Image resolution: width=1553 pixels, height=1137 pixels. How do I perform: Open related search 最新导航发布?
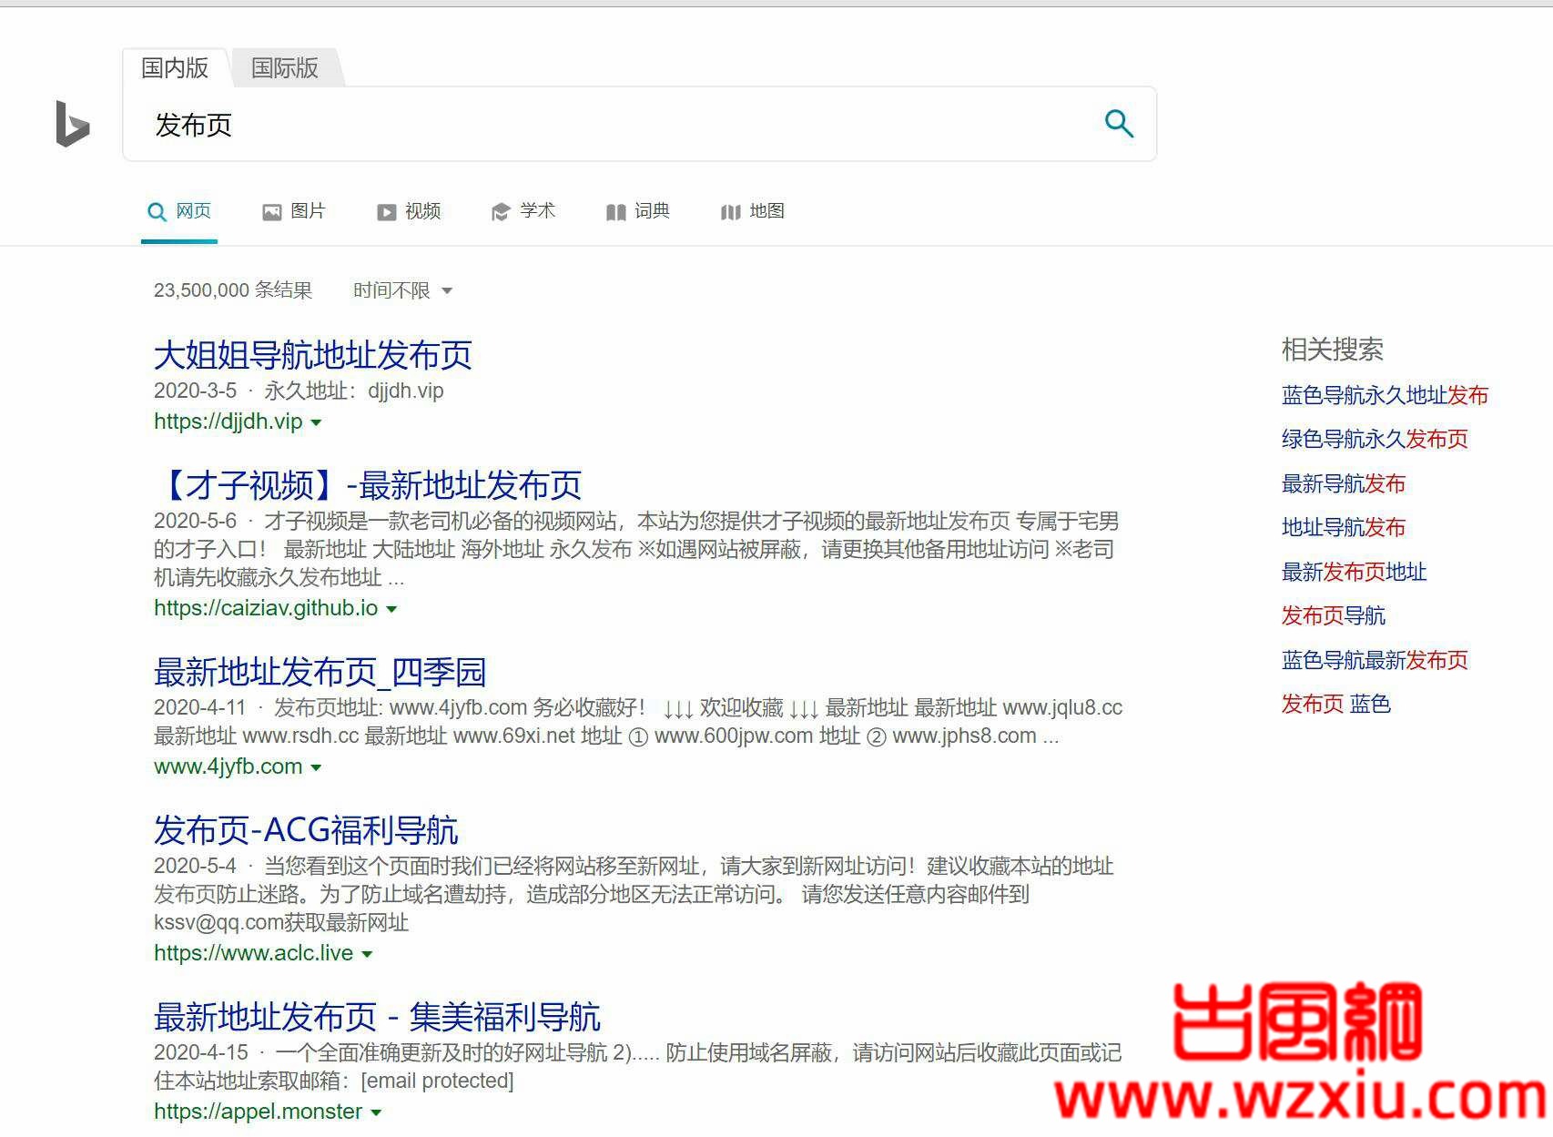pos(1344,483)
